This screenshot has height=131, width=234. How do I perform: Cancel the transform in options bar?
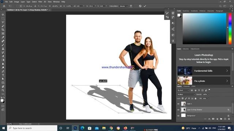click(x=140, y=6)
